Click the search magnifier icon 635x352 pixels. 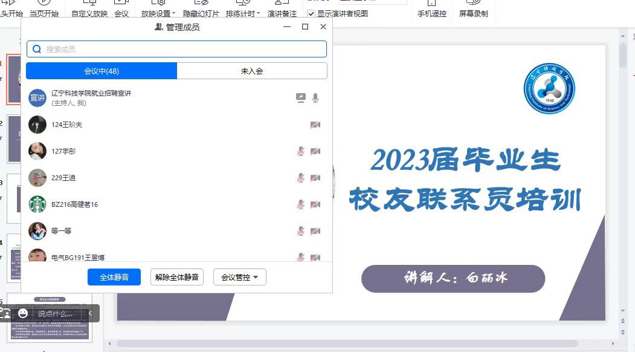(x=37, y=49)
